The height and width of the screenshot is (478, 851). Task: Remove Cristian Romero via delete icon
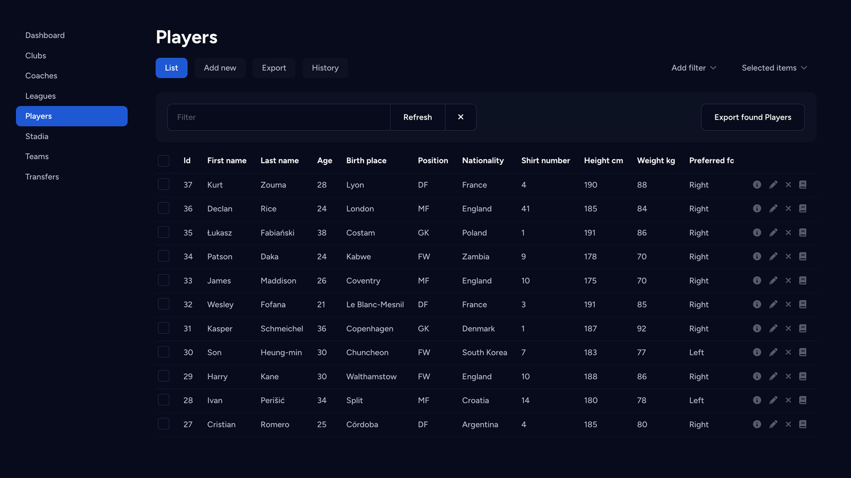(x=788, y=424)
